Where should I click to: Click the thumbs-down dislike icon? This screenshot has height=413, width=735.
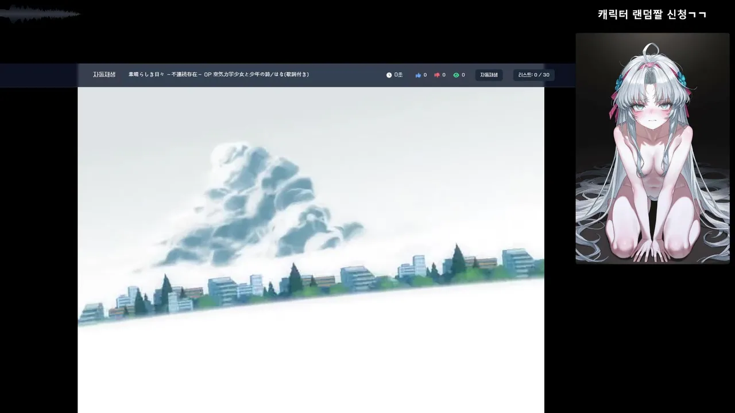(x=437, y=75)
